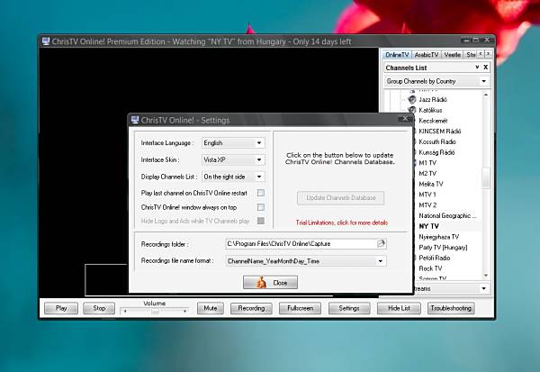Click the channel list scrollbar thumb
The height and width of the screenshot is (372, 540).
click(486, 178)
